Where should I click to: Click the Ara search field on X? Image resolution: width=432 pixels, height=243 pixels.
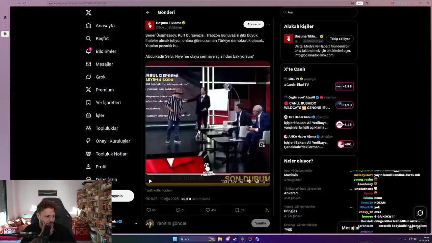[319, 12]
